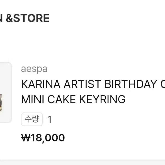Click the quantity value 1
Screen dimensions: 165x165
(50, 119)
